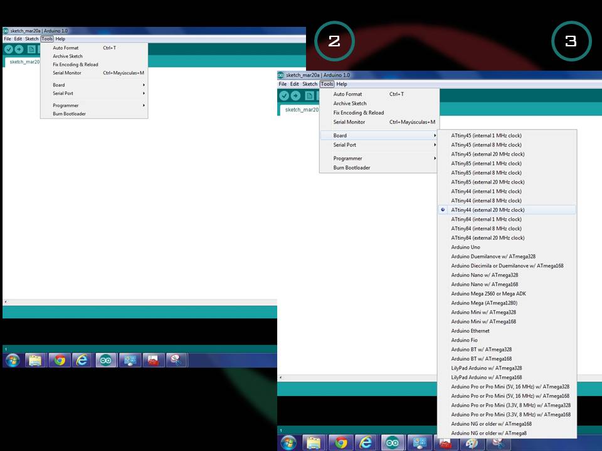
Task: Close the Tools menu in right window
Action: coord(327,84)
